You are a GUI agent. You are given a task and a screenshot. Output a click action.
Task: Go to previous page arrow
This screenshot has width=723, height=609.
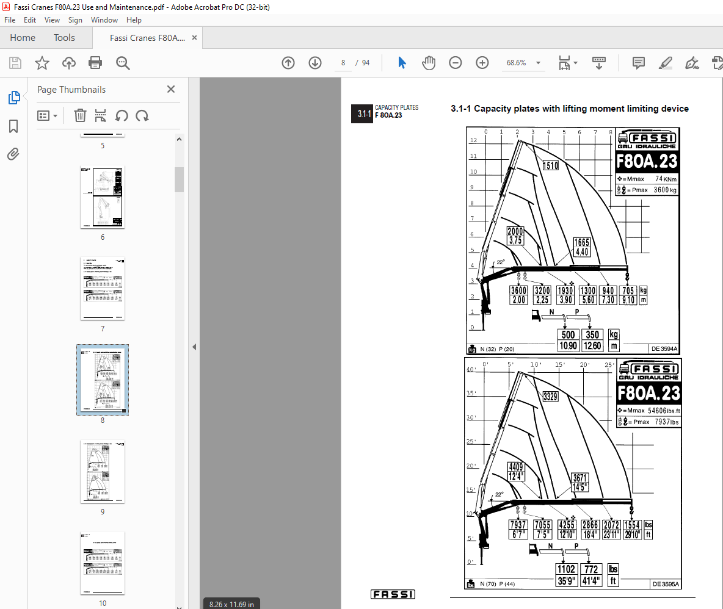(x=288, y=63)
